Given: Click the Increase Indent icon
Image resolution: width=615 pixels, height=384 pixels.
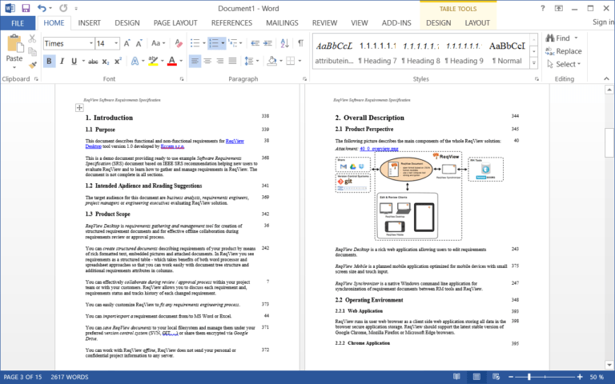Looking at the screenshot, I should click(x=267, y=43).
